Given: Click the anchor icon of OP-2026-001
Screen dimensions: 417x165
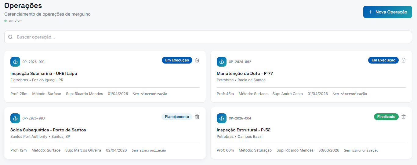Looking at the screenshot, I should click(15, 62).
